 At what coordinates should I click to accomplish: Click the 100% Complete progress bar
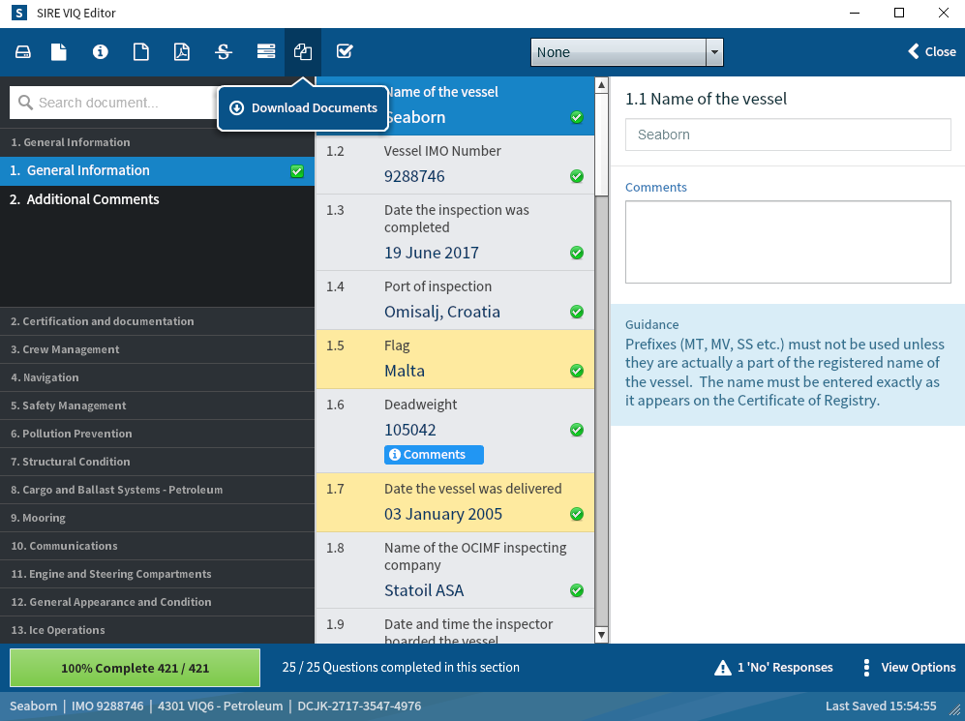point(135,668)
